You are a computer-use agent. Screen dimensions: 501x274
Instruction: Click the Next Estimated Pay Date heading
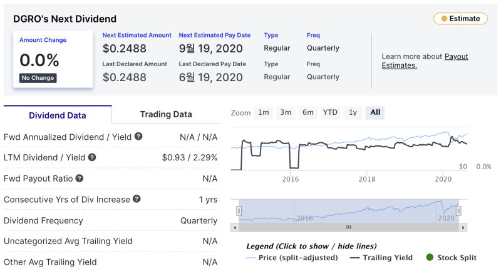214,35
